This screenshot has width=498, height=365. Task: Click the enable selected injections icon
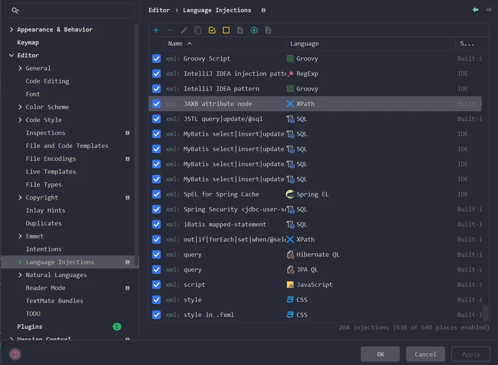click(x=212, y=30)
